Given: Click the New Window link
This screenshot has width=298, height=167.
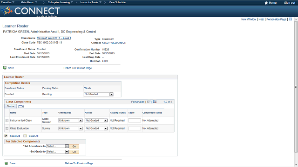Looking at the screenshot, I should coord(249,19).
